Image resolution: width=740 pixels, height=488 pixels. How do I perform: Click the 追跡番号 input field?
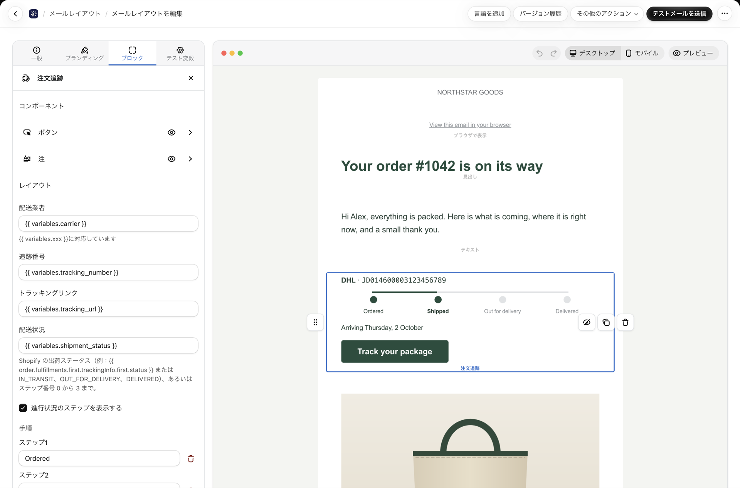point(108,273)
